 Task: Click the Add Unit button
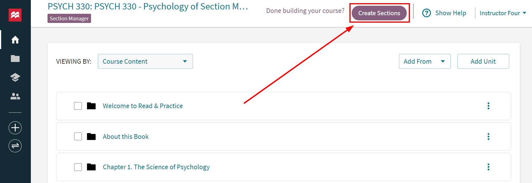click(483, 61)
